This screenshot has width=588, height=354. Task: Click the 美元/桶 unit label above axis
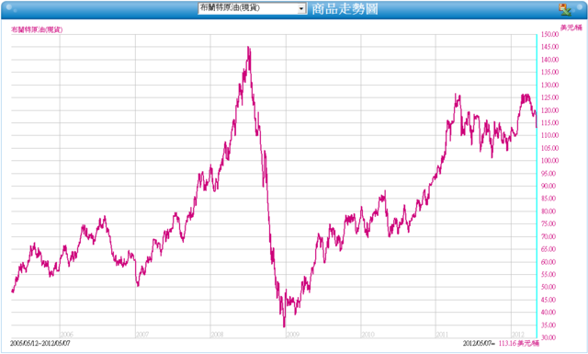click(x=571, y=28)
